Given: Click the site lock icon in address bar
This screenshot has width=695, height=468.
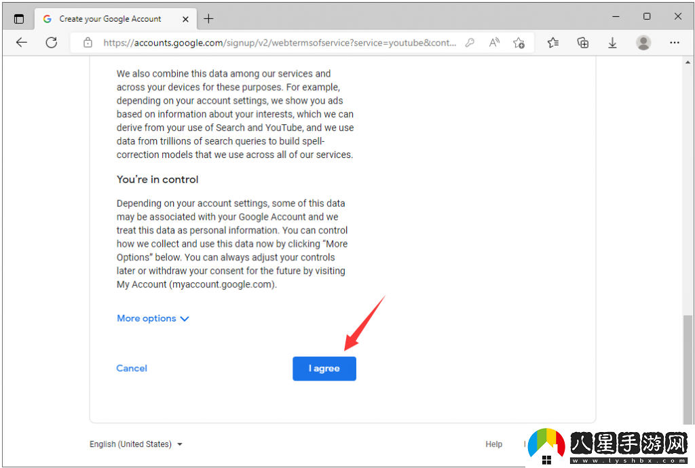Looking at the screenshot, I should tap(88, 42).
